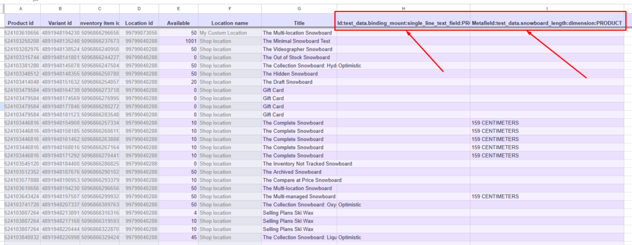Select product id cell 524103414048
The height and width of the screenshot is (245, 632).
pos(22,82)
